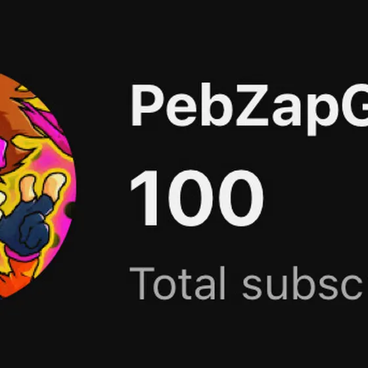Click the partial word subsc in label
Screen dimensions: 368x368
[303, 283]
